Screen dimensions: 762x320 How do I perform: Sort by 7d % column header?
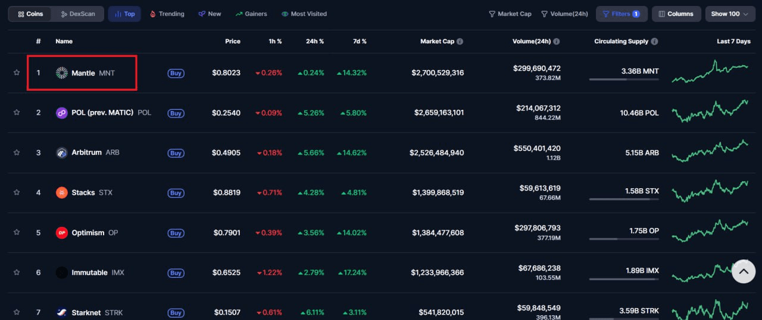360,42
